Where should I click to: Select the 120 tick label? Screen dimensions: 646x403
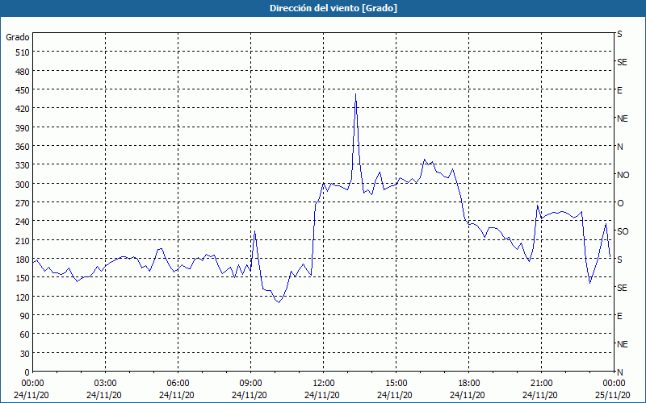23,297
